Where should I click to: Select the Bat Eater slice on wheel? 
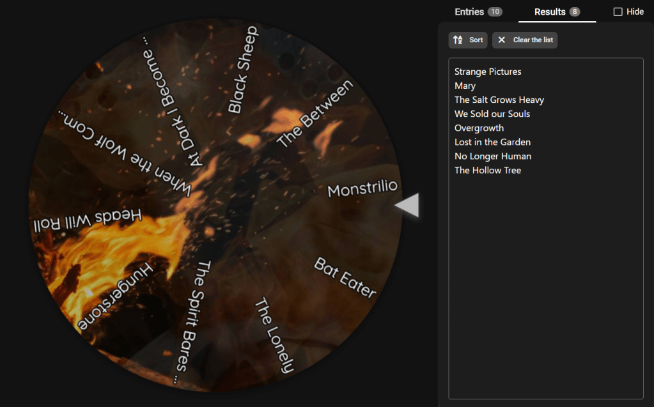(x=345, y=277)
